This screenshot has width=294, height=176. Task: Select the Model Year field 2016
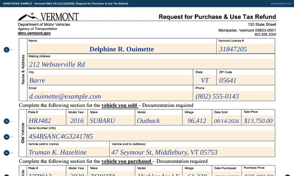pos(77,120)
